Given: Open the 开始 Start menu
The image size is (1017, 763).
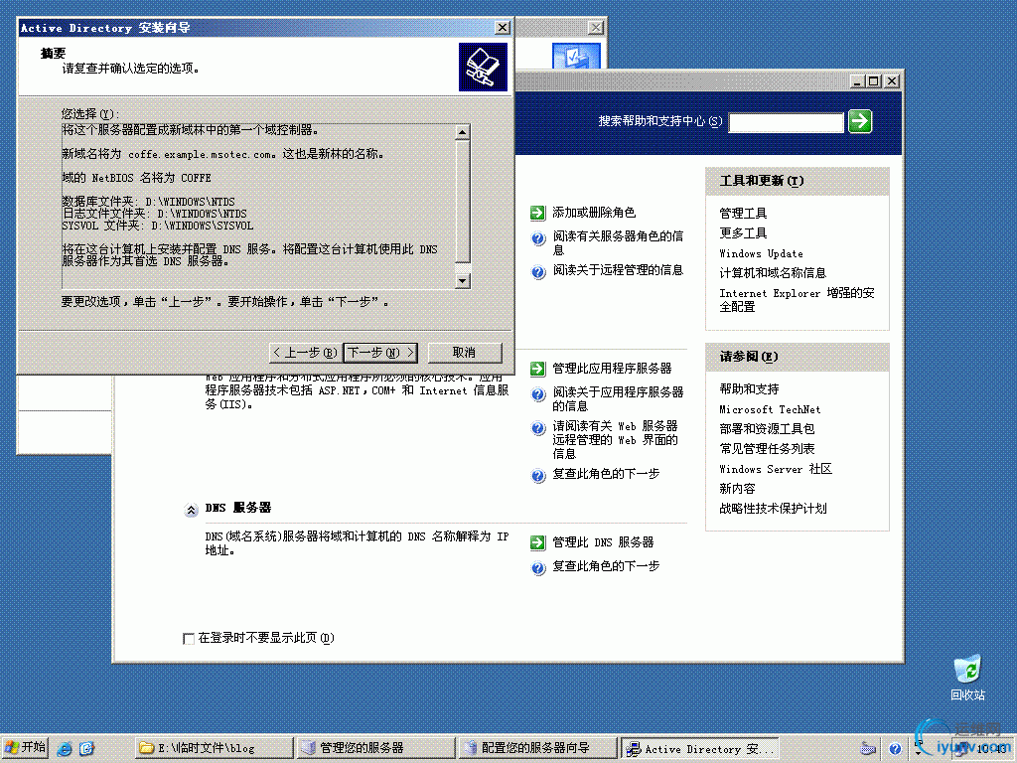Looking at the screenshot, I should 25,747.
